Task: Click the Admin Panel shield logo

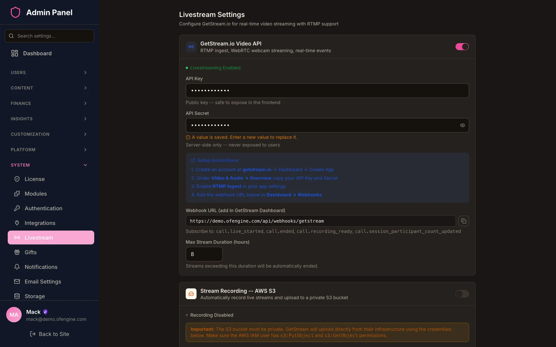Action: (15, 12)
